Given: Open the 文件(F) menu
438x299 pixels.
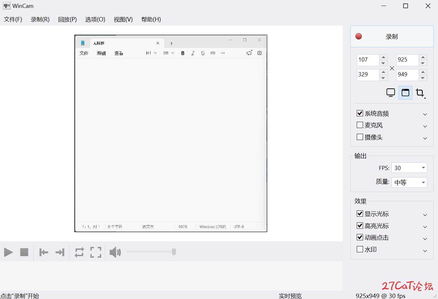Looking at the screenshot, I should [13, 19].
